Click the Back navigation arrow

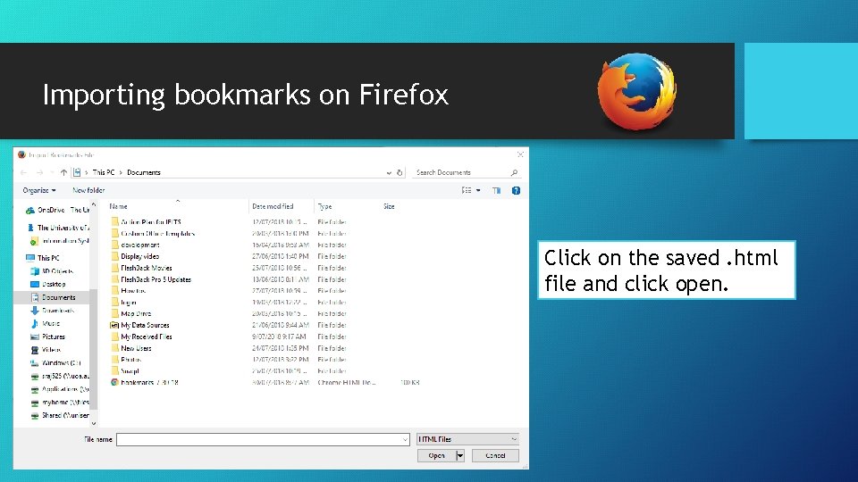tap(23, 172)
